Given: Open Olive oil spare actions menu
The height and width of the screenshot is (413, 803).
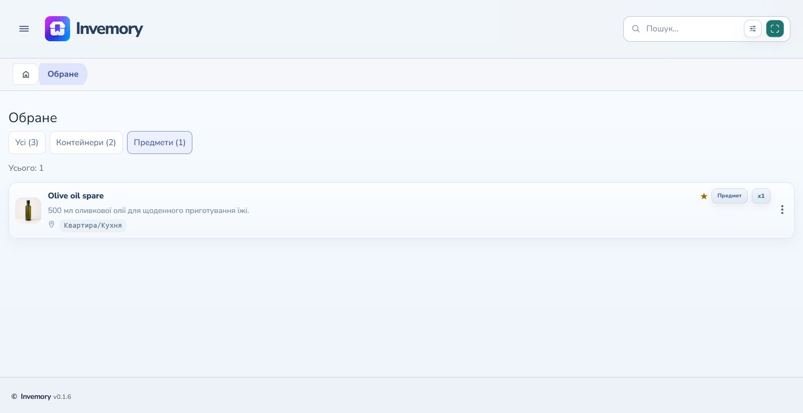Looking at the screenshot, I should point(782,210).
